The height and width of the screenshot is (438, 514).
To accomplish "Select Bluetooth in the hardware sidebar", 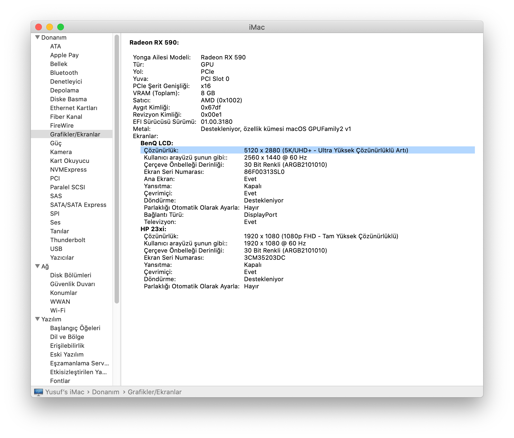I will coord(64,73).
